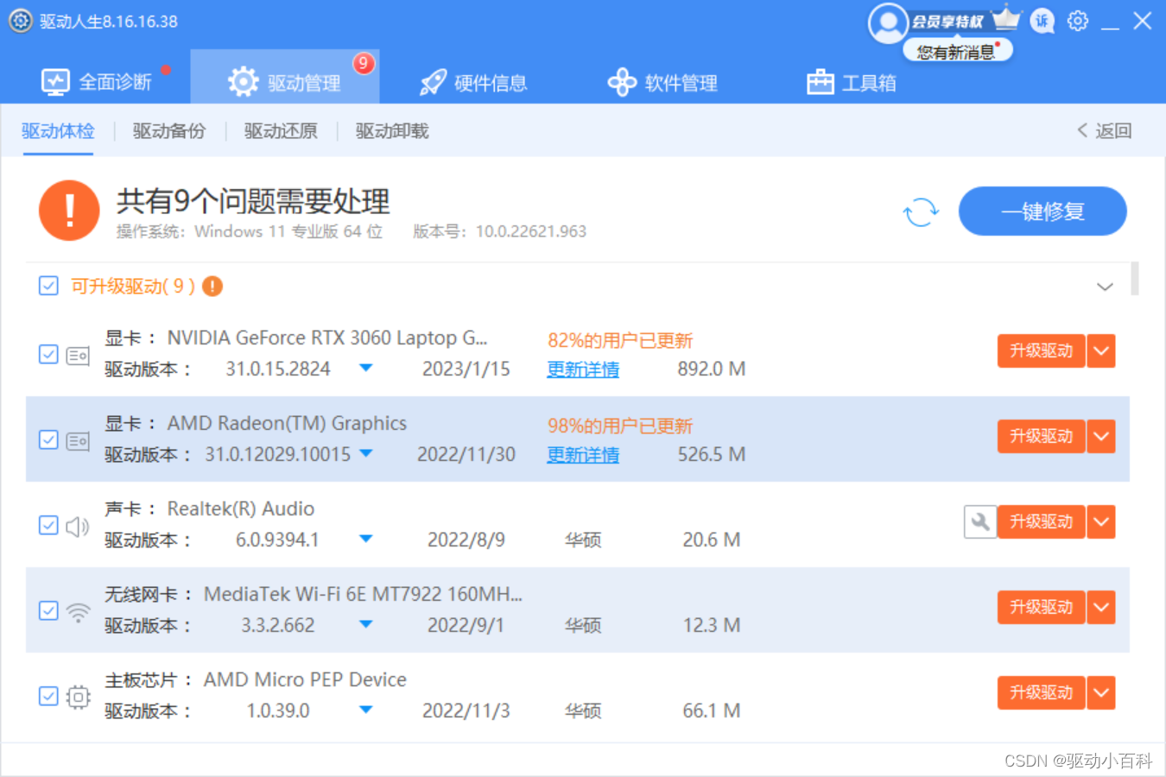Viewport: 1166px width, 777px height.
Task: Click the driver list vertical scrollbar
Action: 1135,279
